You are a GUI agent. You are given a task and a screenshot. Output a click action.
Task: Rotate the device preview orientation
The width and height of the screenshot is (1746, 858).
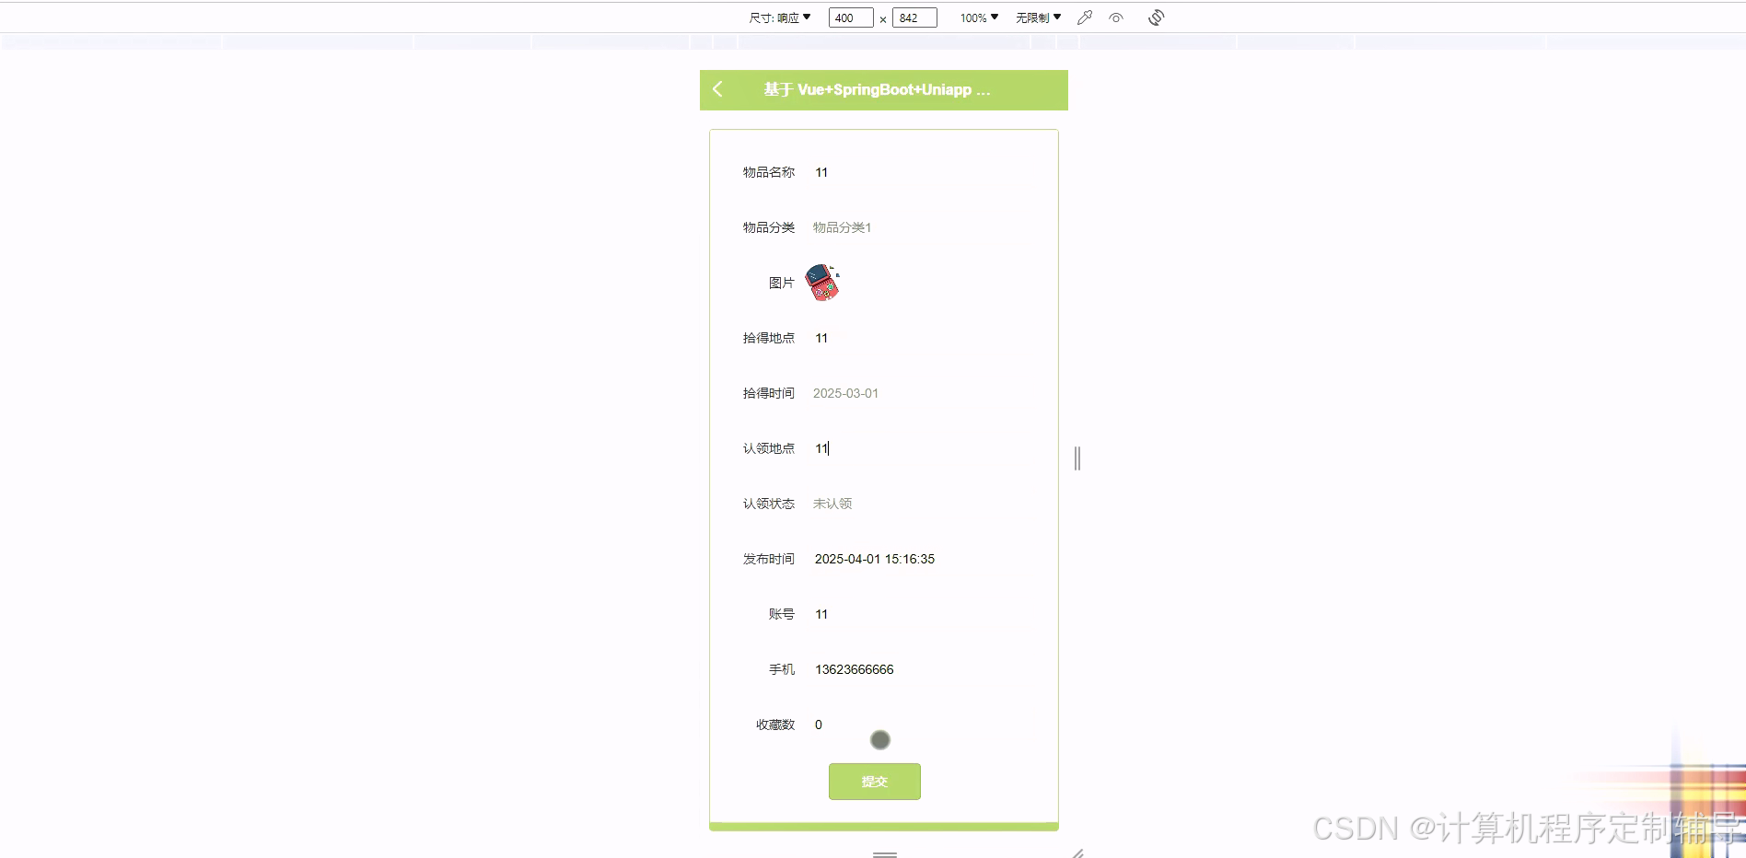[x=1156, y=17]
